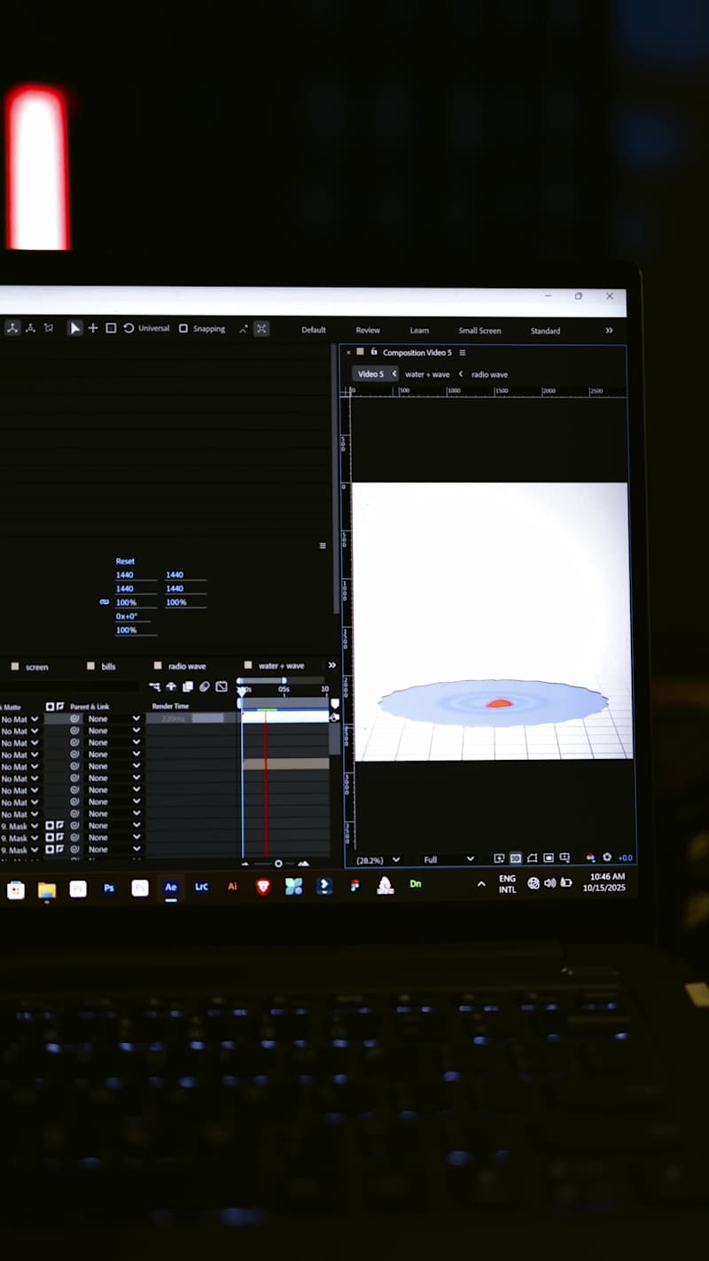Toggle matte switch on last visible Mask row
This screenshot has width=709, height=1261.
50,850
